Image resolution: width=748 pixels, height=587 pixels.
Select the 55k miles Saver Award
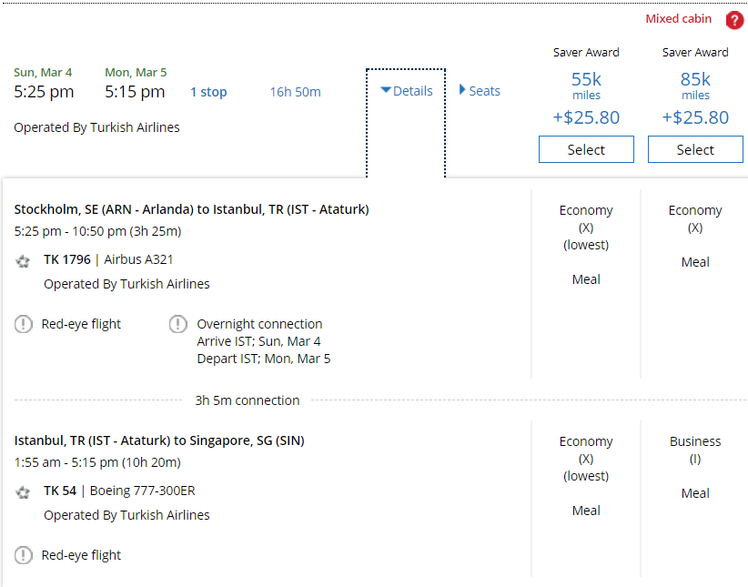click(x=586, y=150)
